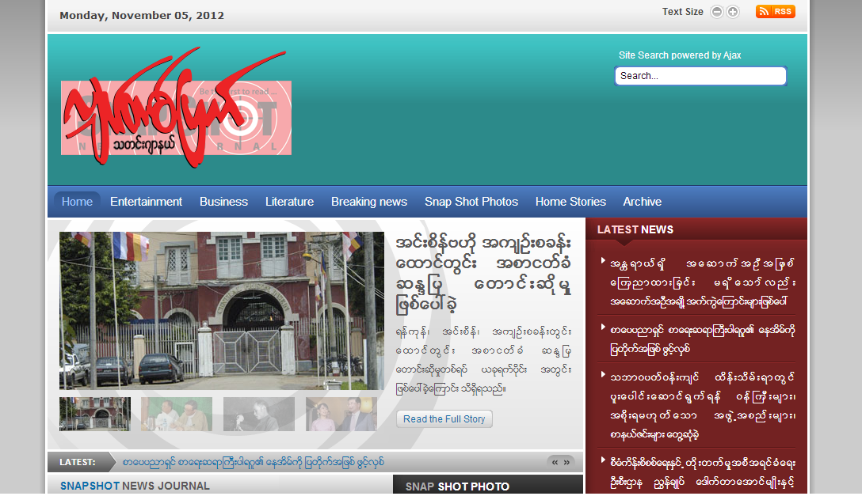Open the Archive menu item
The image size is (862, 496).
642,202
